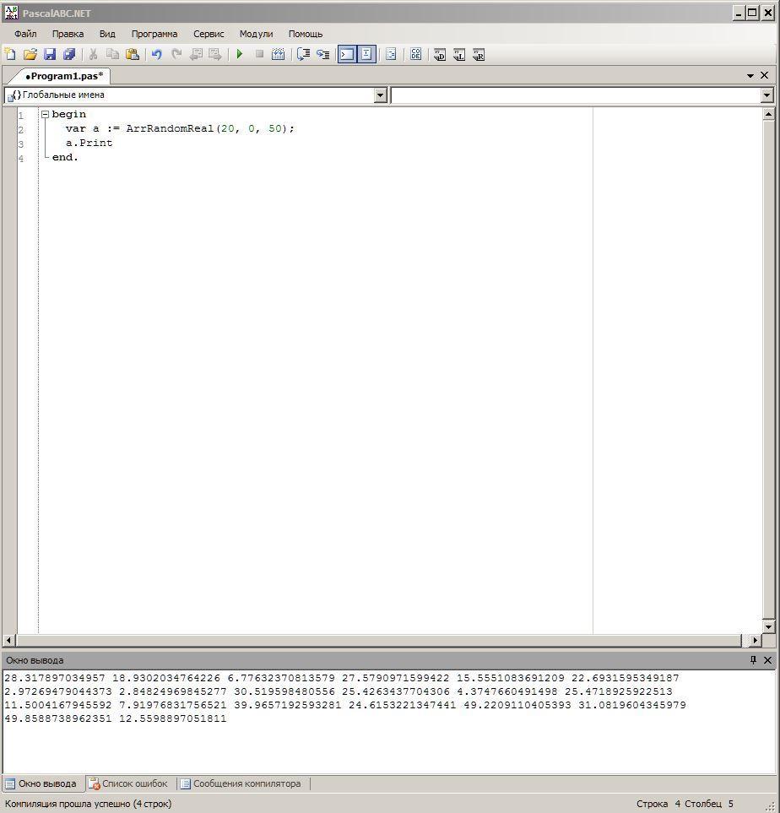
Task: Run the program with green arrow
Action: pos(240,54)
